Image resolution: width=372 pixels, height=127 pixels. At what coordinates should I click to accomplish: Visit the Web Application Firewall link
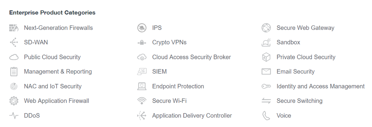(57, 101)
